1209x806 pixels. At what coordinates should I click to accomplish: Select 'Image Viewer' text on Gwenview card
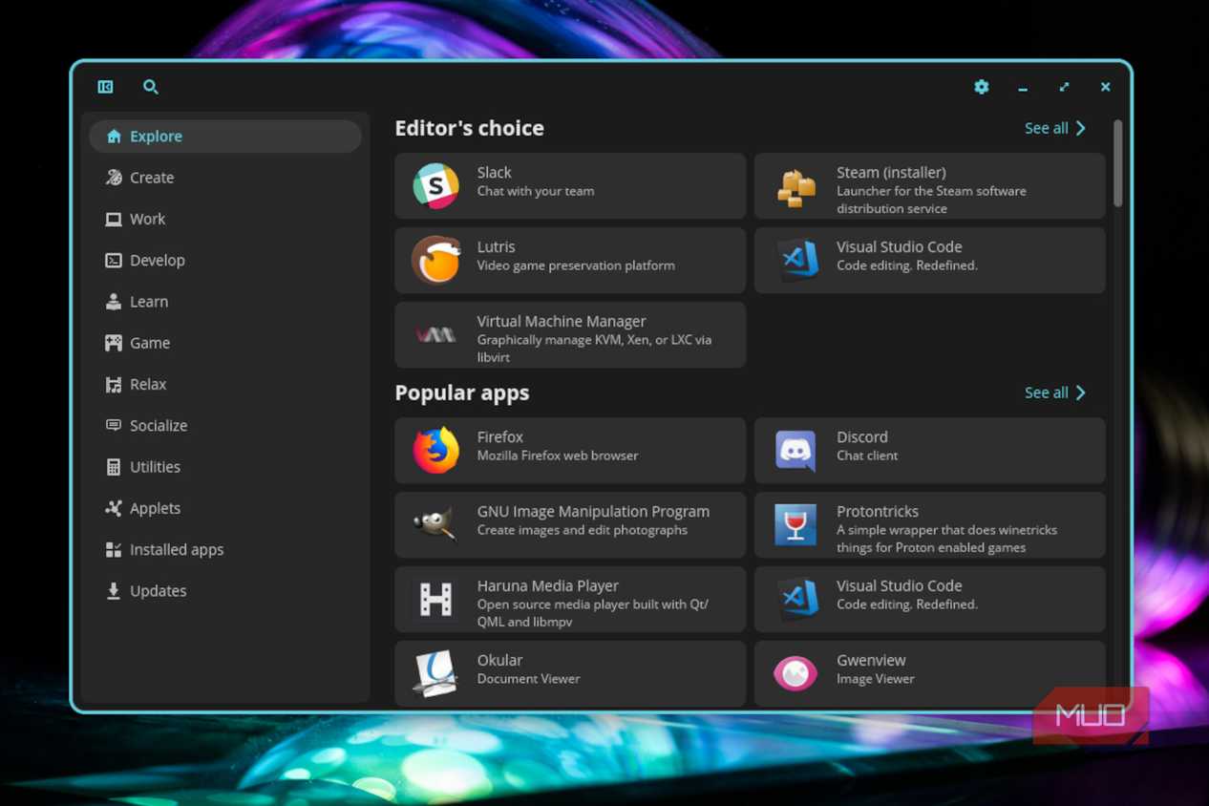(x=876, y=679)
